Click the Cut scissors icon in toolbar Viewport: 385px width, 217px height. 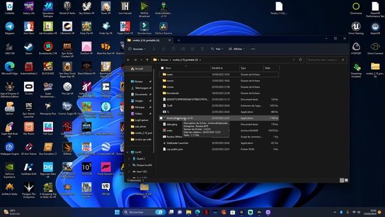[154, 49]
